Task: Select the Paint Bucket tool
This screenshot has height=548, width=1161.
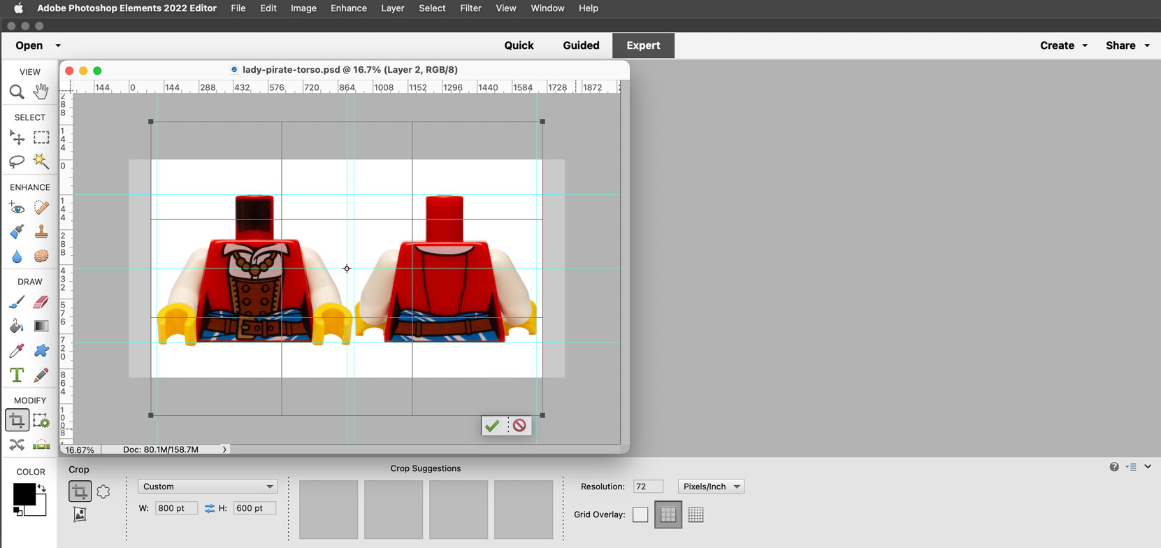Action: [x=17, y=326]
